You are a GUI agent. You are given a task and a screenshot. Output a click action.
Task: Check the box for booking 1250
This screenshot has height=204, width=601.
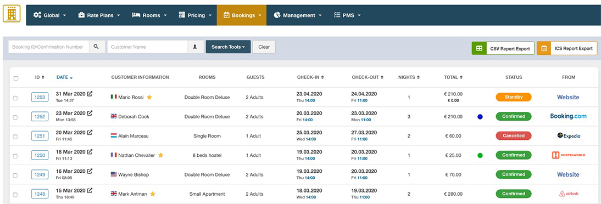tap(15, 156)
